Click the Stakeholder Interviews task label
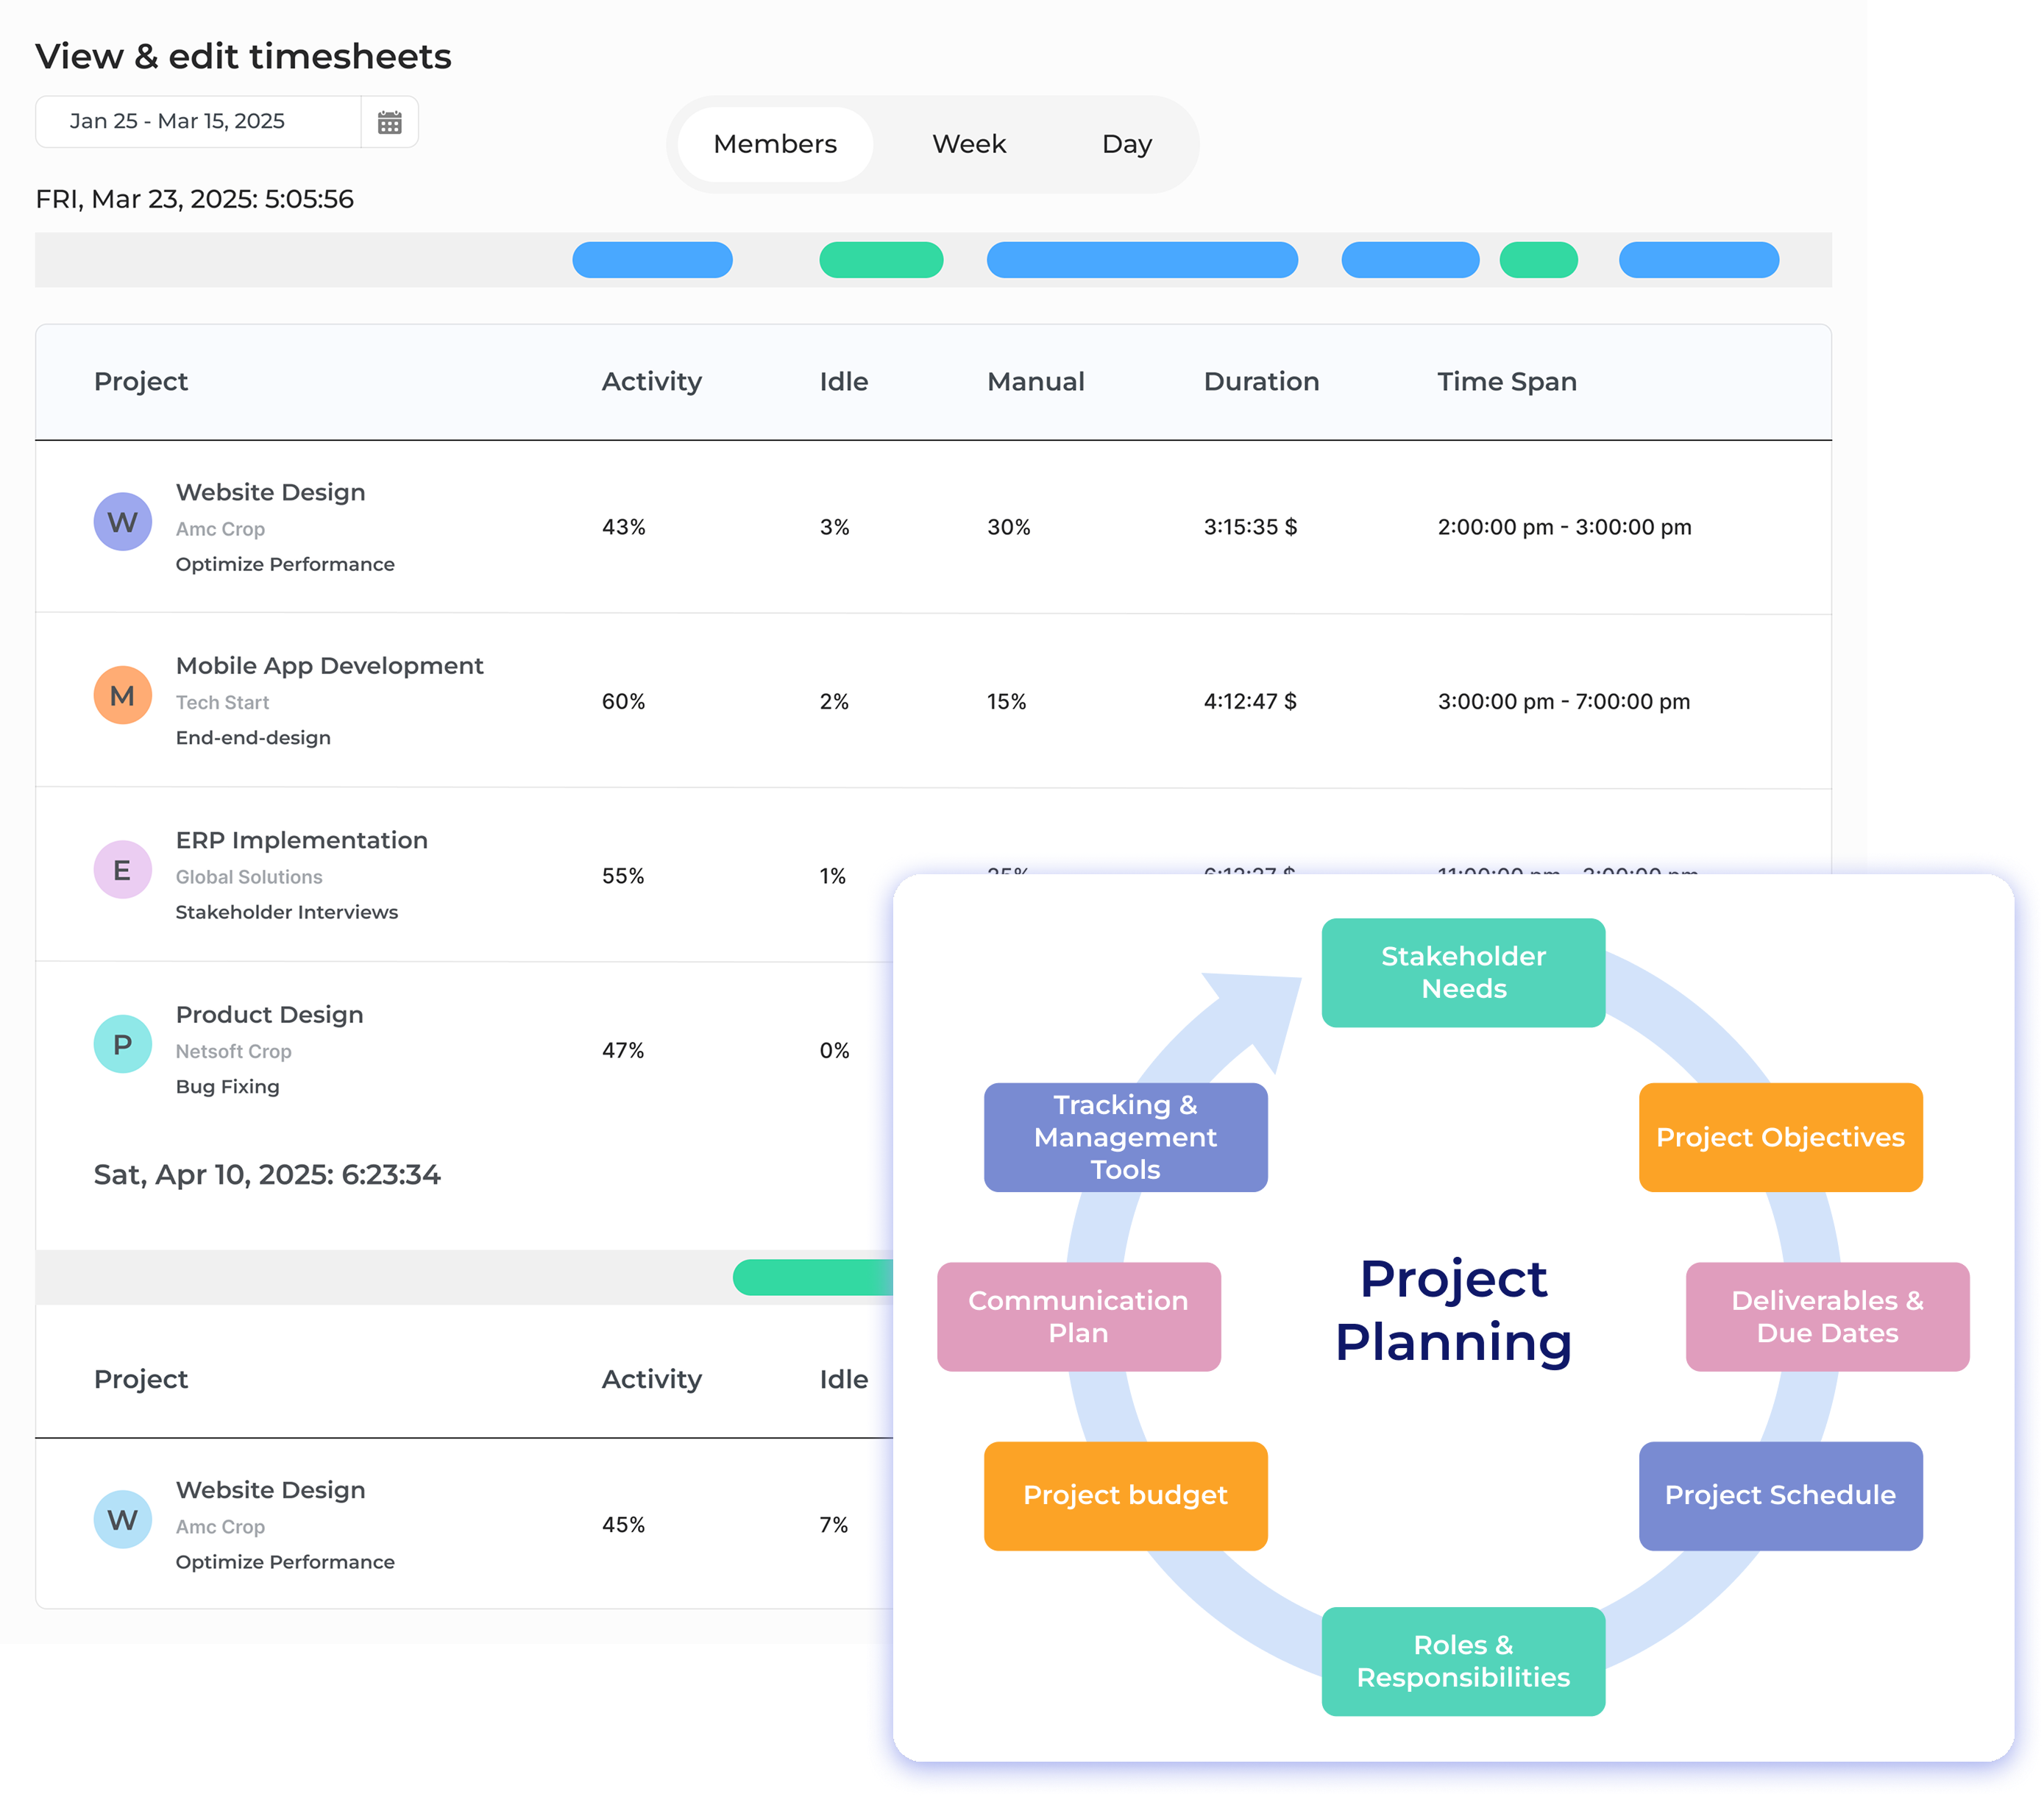This screenshot has height=1797, width=2044. tap(286, 912)
